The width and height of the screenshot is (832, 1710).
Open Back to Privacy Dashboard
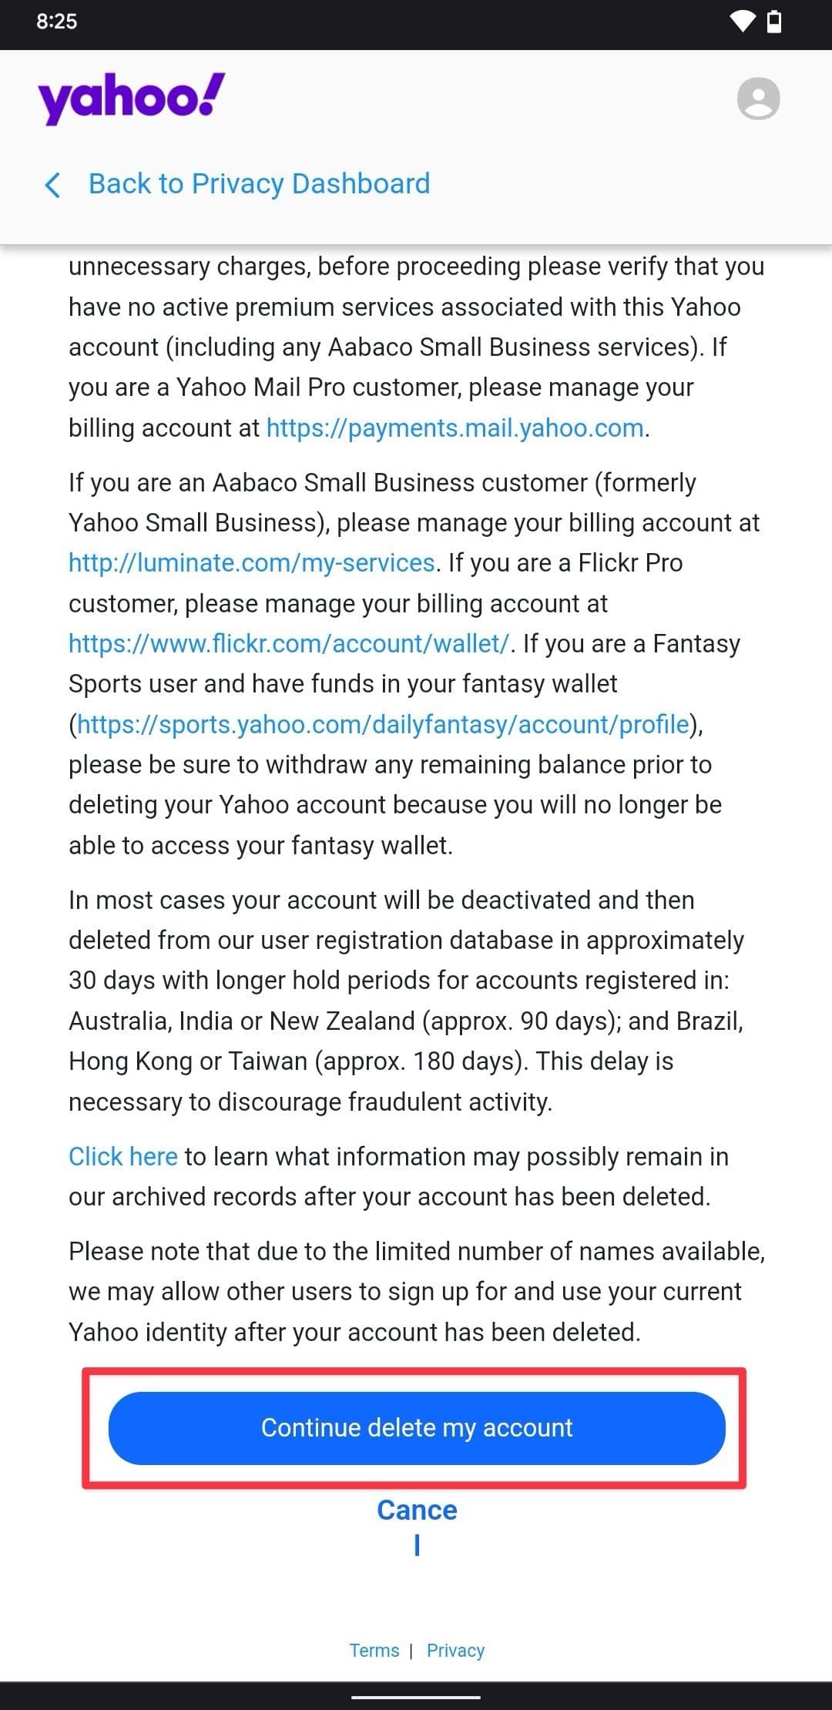(x=260, y=183)
